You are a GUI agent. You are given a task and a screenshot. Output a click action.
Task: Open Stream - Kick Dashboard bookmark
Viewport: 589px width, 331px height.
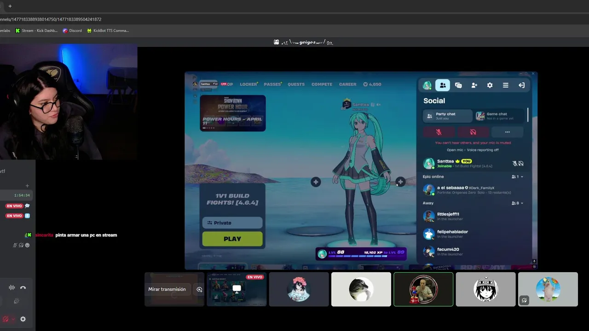tap(36, 31)
